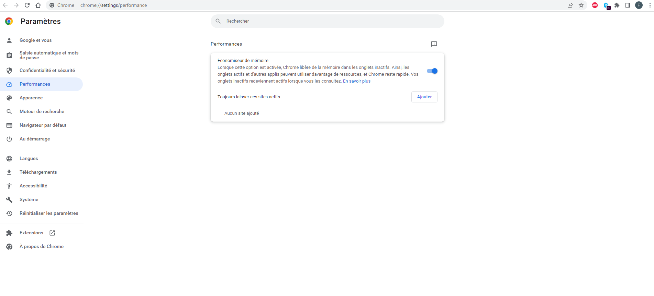Open the En savoir plus link
The image size is (654, 296).
point(356,81)
